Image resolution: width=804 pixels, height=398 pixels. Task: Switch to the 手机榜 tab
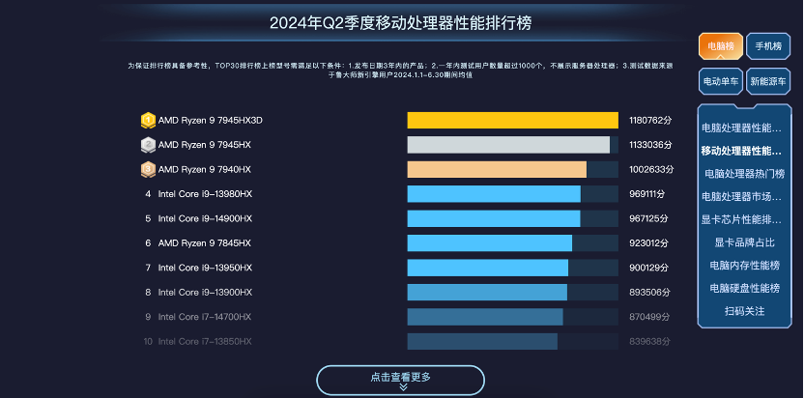click(768, 46)
